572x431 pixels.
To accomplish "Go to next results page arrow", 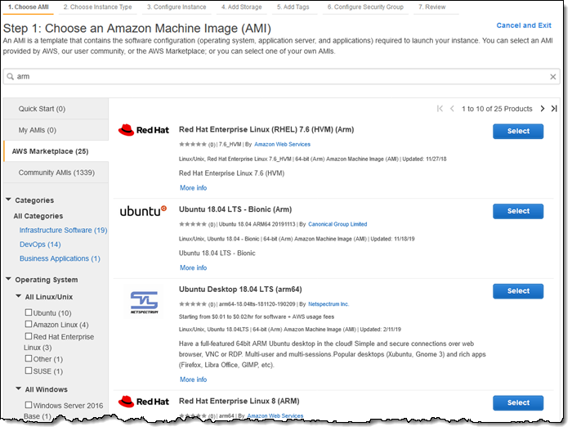I will 541,109.
